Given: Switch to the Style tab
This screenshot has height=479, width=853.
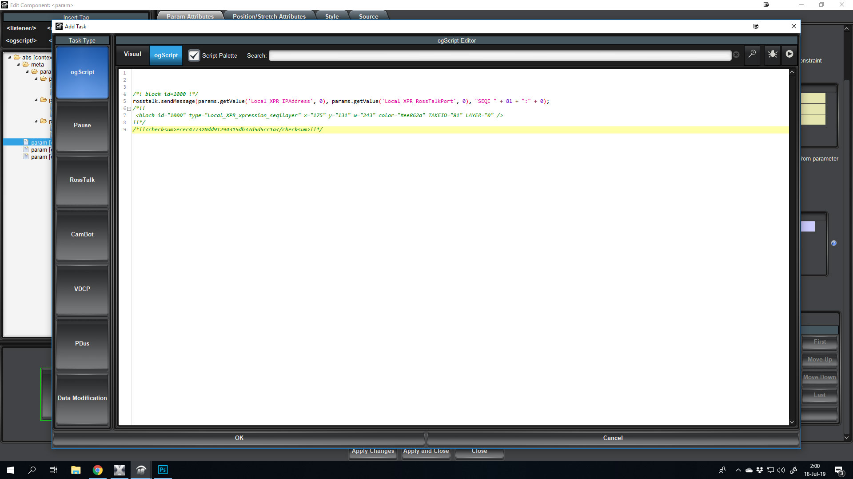Looking at the screenshot, I should [x=331, y=16].
